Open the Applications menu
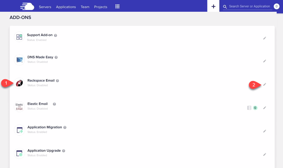The height and width of the screenshot is (168, 283). coord(66,7)
